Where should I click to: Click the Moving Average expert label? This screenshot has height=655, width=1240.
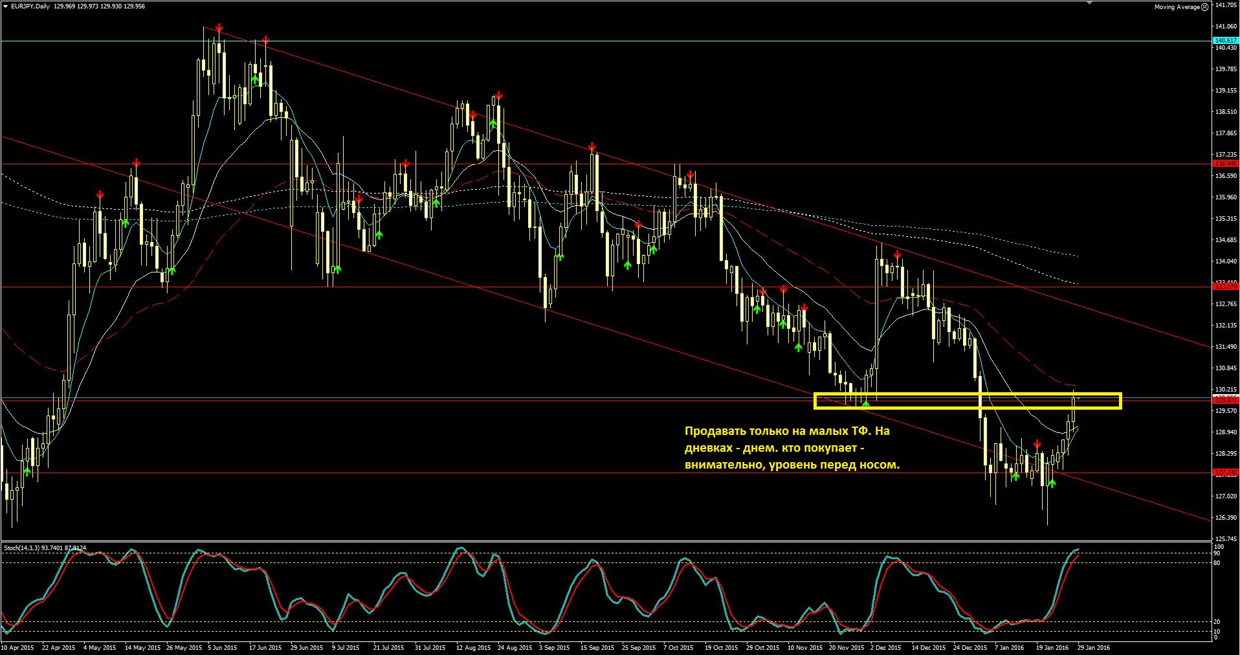click(x=1177, y=7)
